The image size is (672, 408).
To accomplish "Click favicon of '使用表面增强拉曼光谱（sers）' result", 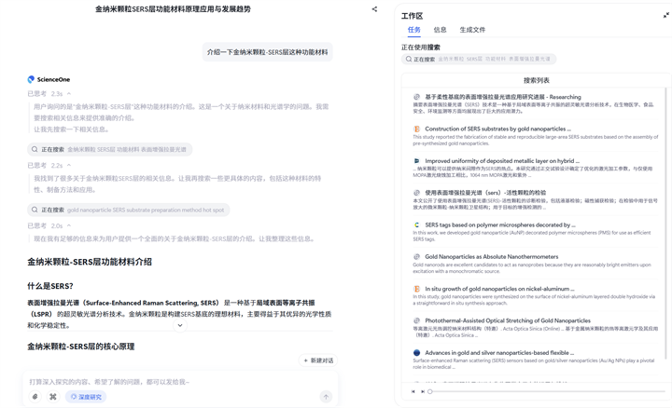I will click(x=416, y=193).
